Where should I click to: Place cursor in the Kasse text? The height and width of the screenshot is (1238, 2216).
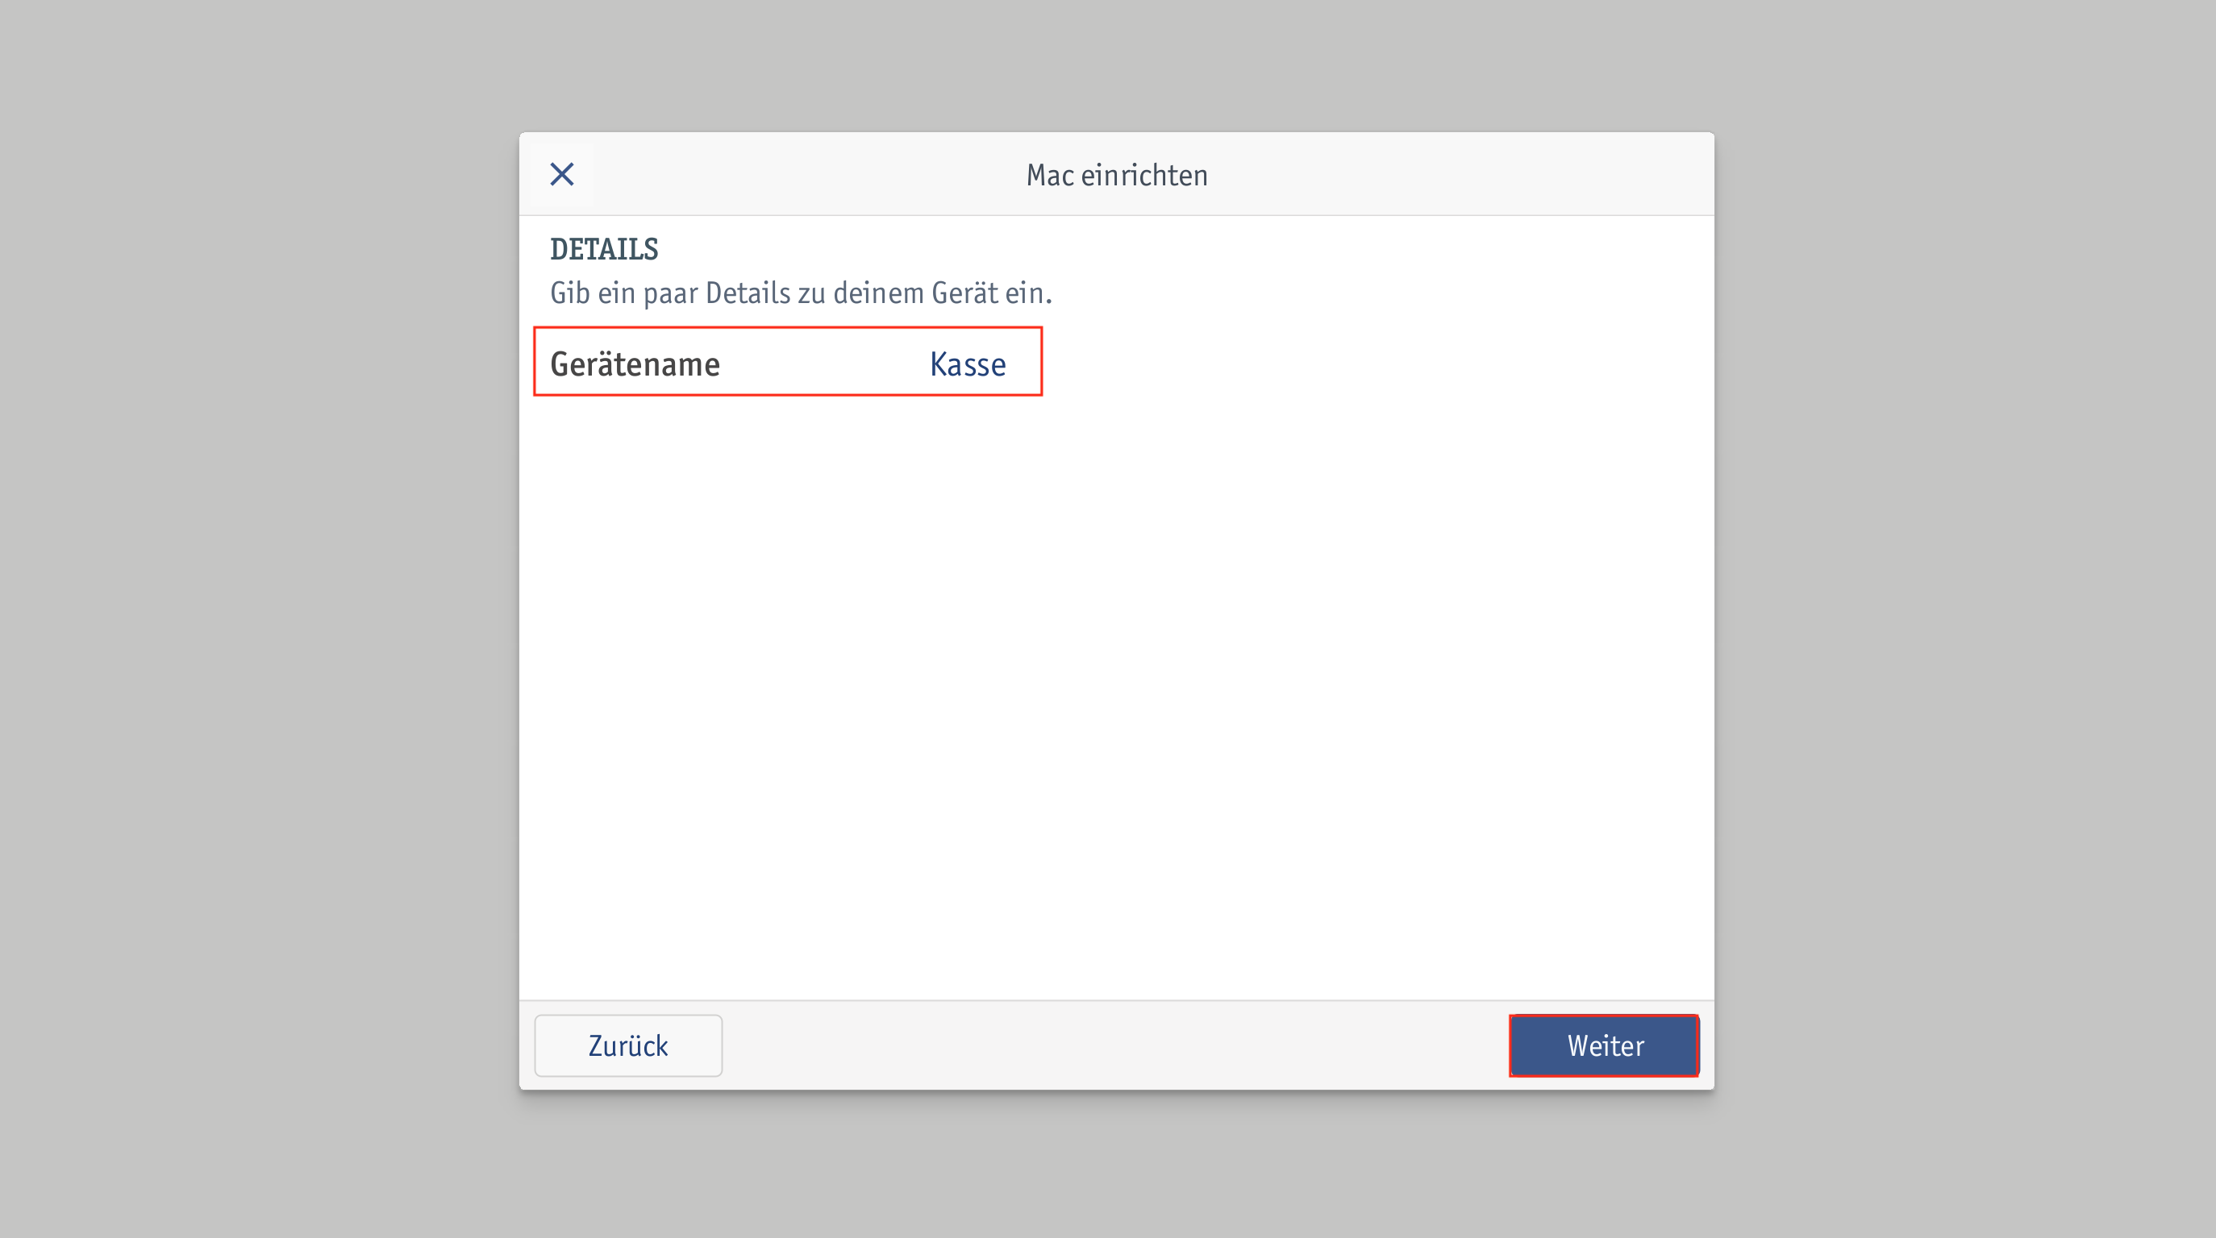[967, 364]
